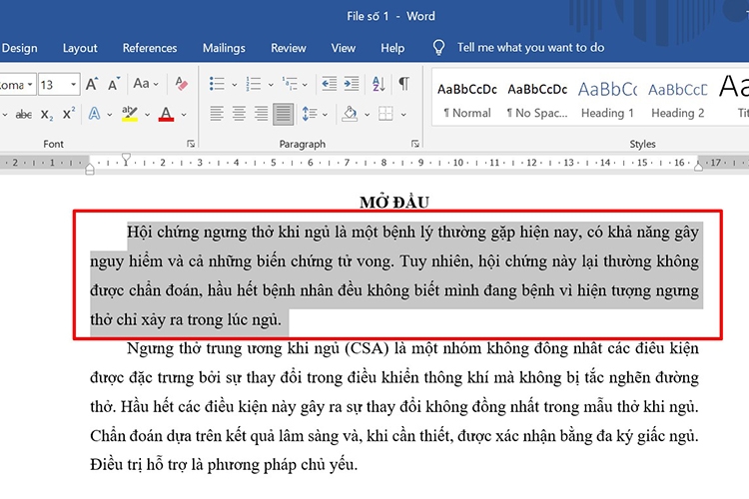Click the Multilevel List icon
Viewport: 749px width, 499px height.
[x=290, y=84]
